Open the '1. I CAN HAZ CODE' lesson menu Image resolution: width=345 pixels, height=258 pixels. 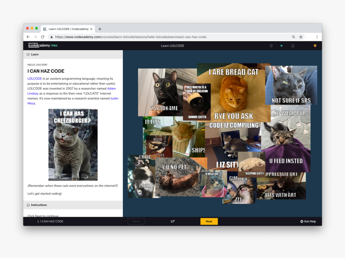click(50, 222)
